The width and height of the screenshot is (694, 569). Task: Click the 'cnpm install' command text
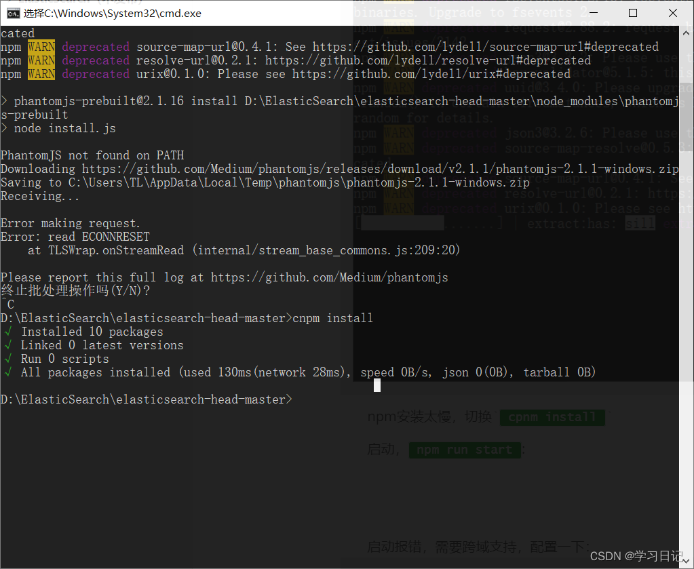pos(333,318)
